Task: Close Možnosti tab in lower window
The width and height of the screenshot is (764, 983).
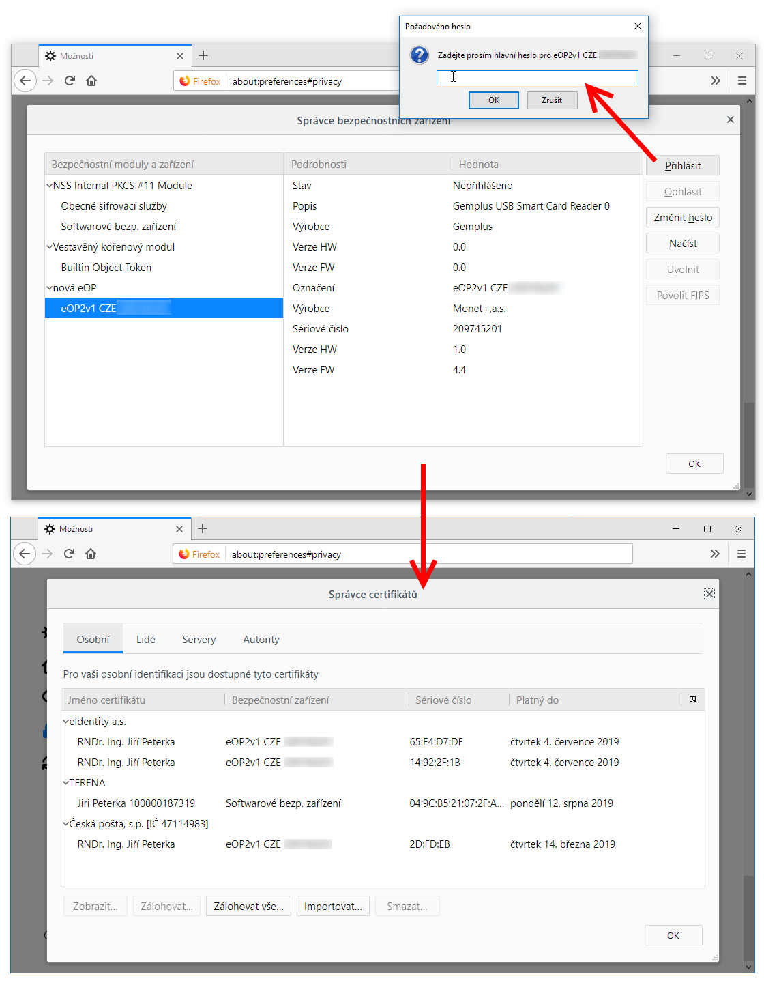Action: 179,529
